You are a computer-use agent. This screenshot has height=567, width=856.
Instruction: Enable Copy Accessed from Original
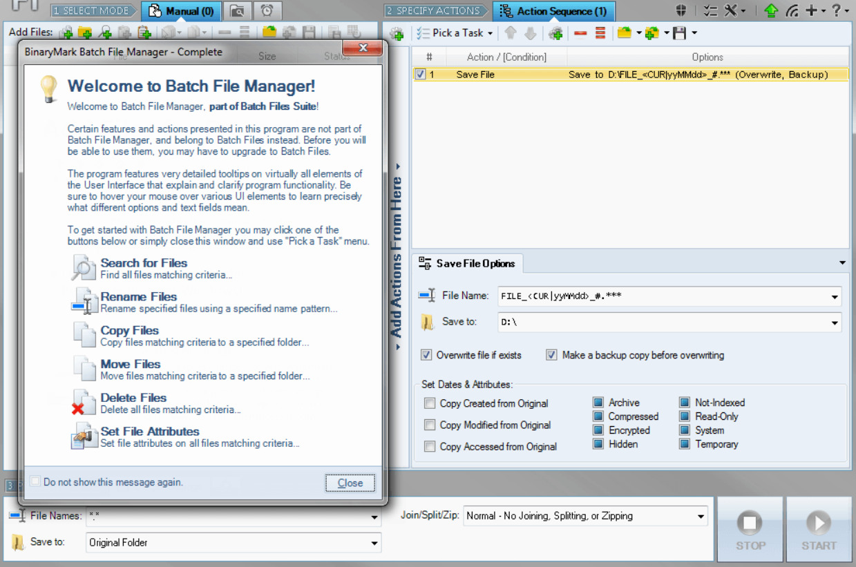tap(430, 447)
